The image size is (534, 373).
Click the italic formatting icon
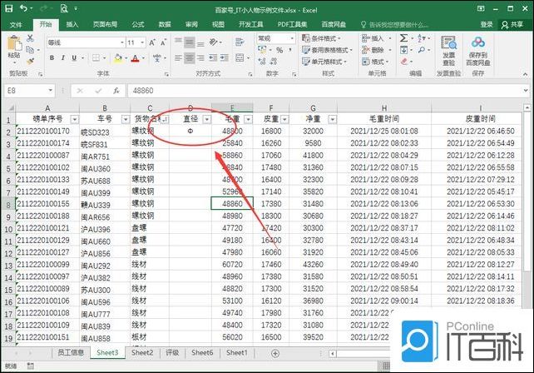[x=62, y=58]
